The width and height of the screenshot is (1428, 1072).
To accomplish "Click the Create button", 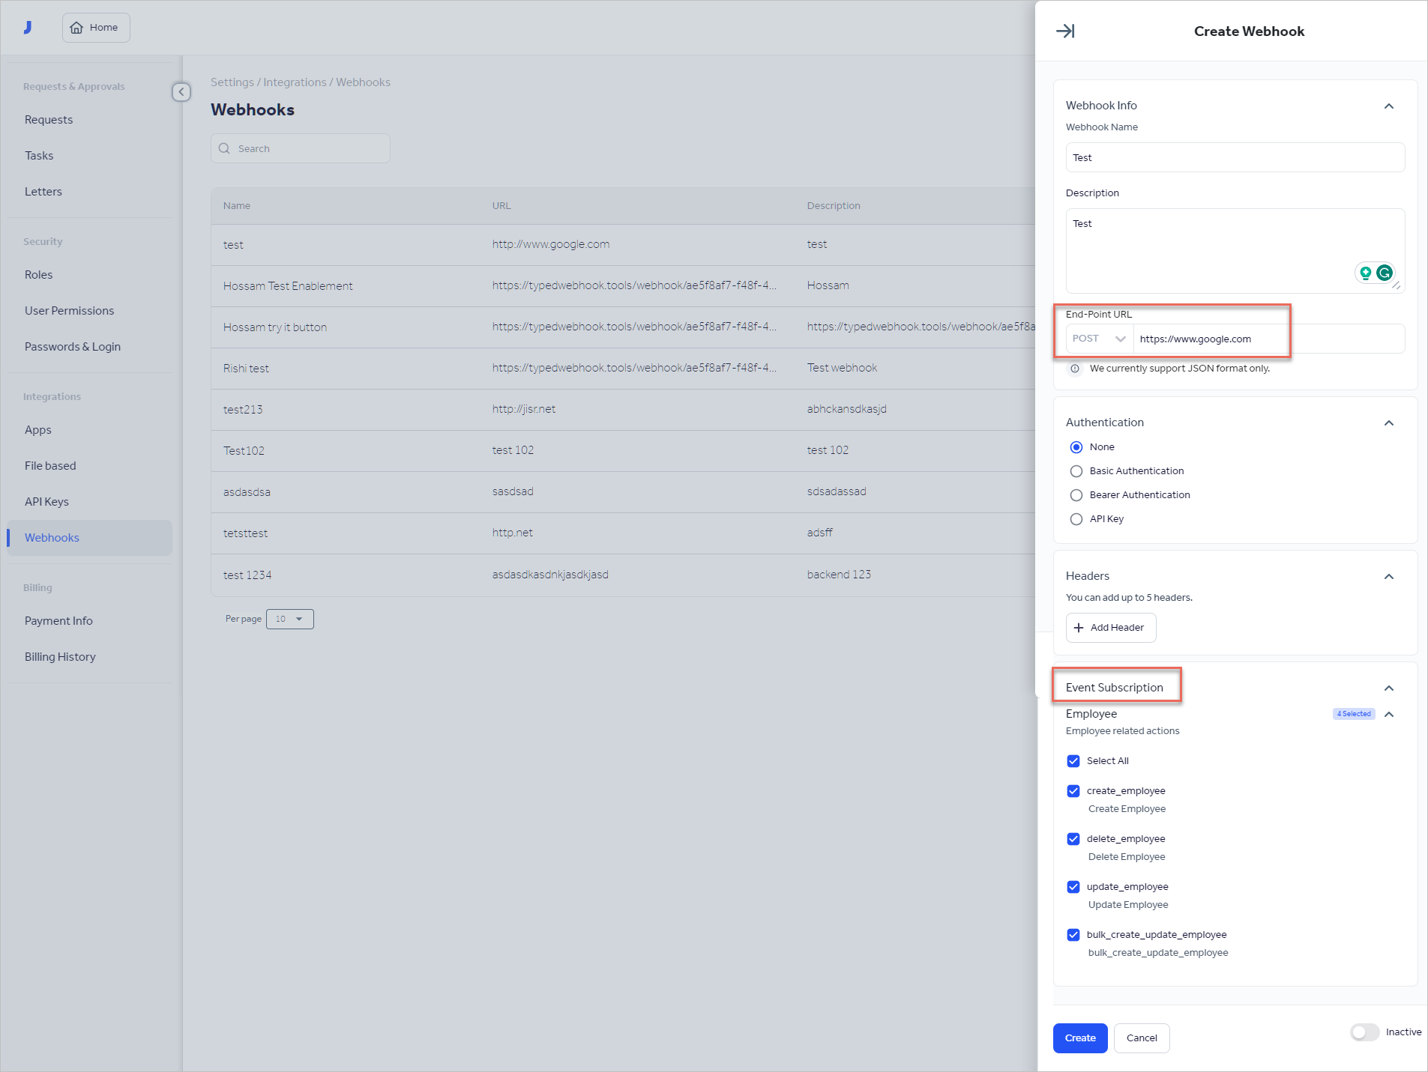I will click(x=1079, y=1038).
